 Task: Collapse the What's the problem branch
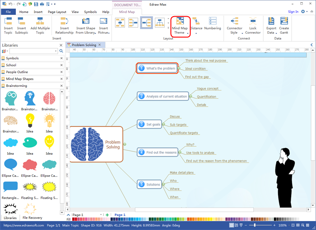179,68
